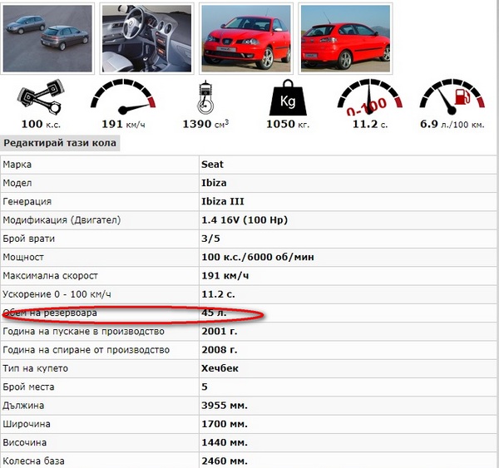Click the Kg weight icon
Image resolution: width=499 pixels, height=468 pixels.
tap(288, 97)
